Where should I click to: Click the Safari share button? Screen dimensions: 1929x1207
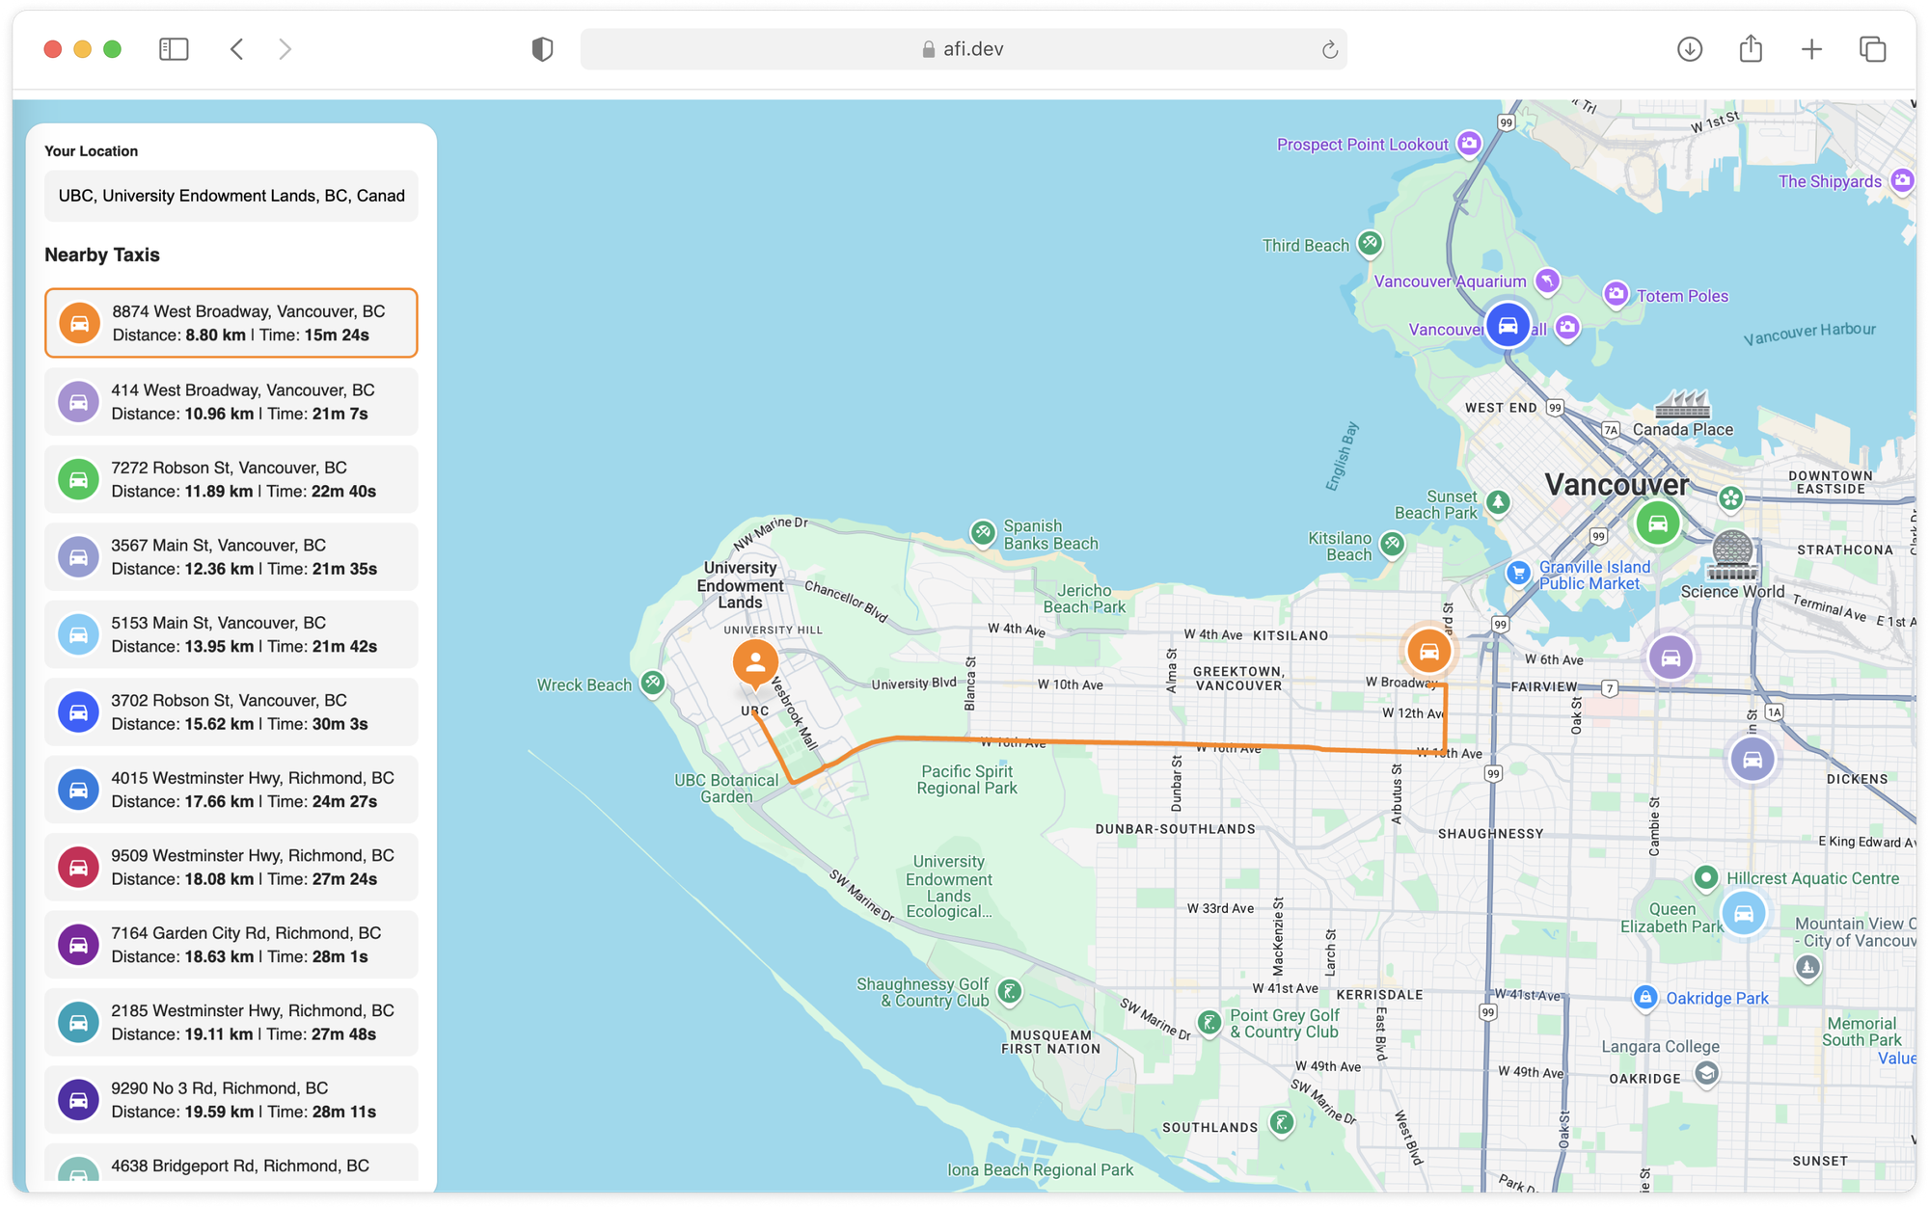(1751, 49)
